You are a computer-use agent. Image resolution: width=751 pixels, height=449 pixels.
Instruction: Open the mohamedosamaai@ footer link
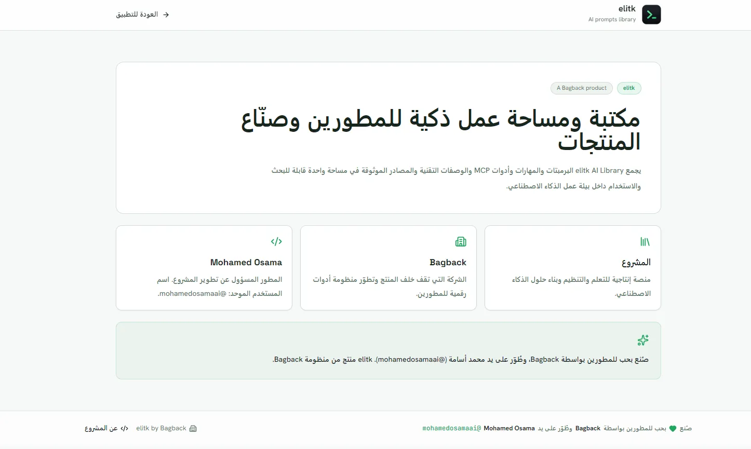[x=452, y=429]
